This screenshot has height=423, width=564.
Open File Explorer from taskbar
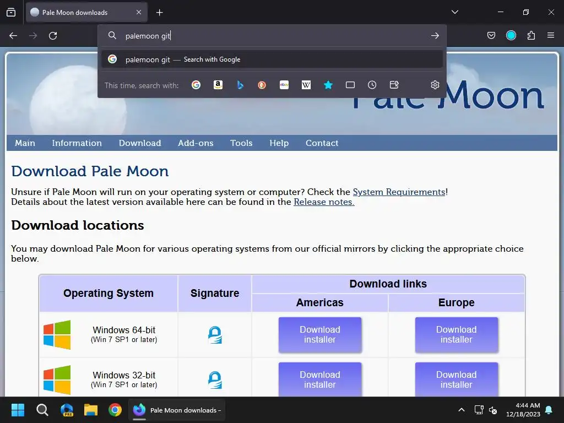pyautogui.click(x=91, y=410)
